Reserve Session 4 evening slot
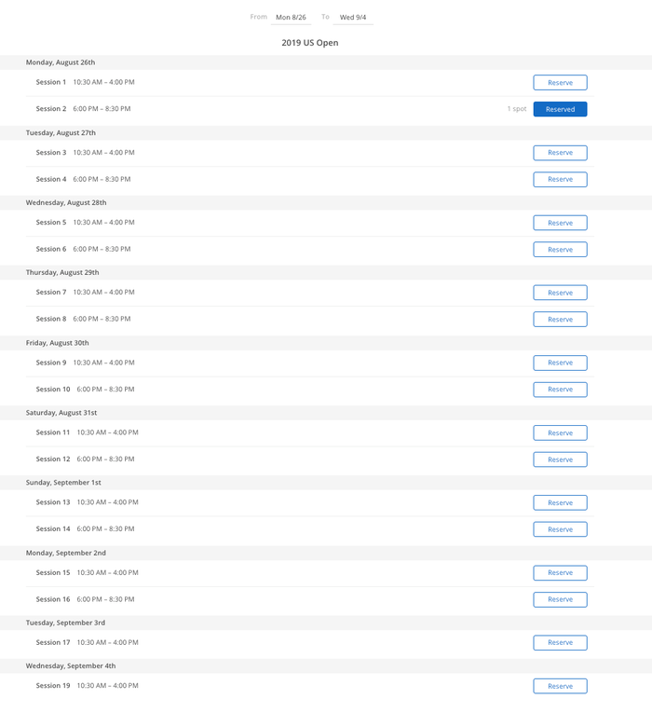The image size is (652, 726). [x=560, y=179]
